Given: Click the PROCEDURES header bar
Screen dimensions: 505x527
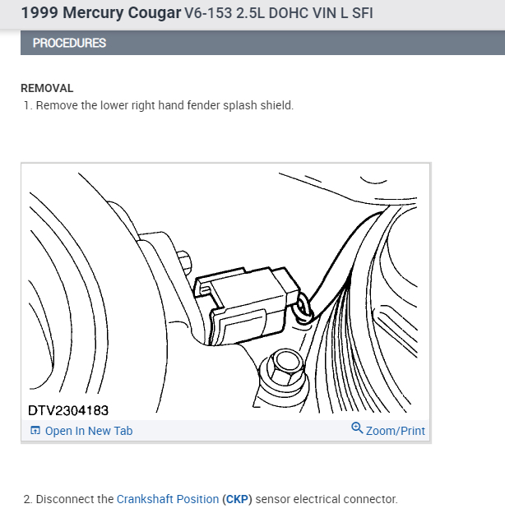Looking at the screenshot, I should pos(262,43).
